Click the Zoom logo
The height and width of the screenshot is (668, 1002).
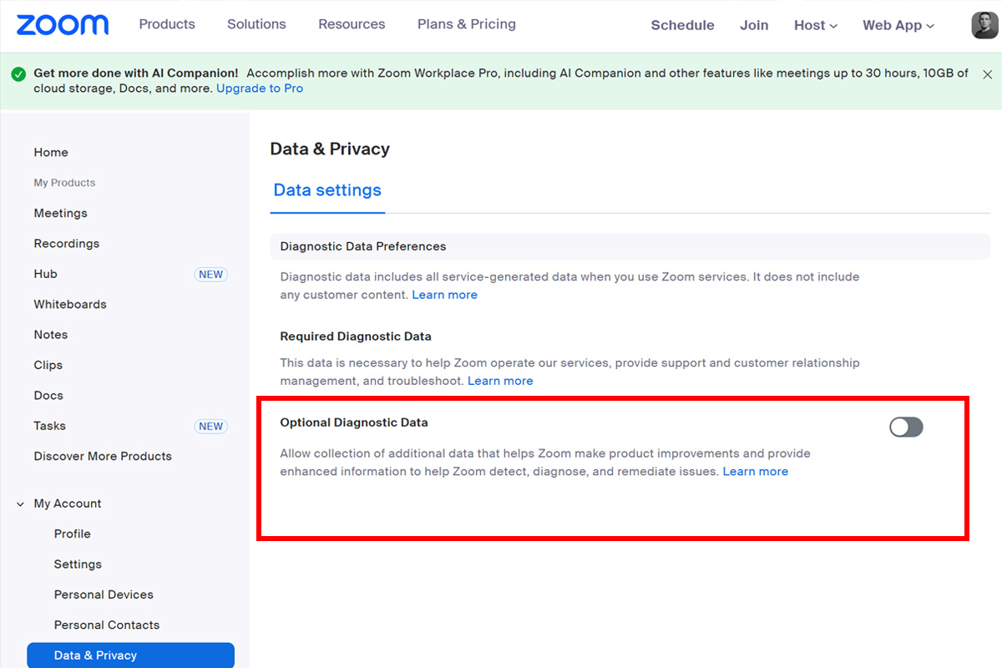(63, 25)
